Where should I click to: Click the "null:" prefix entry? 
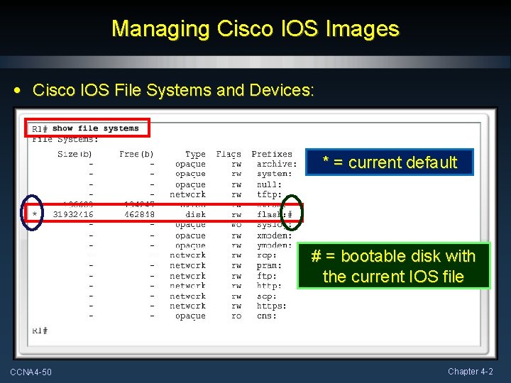click(x=269, y=184)
